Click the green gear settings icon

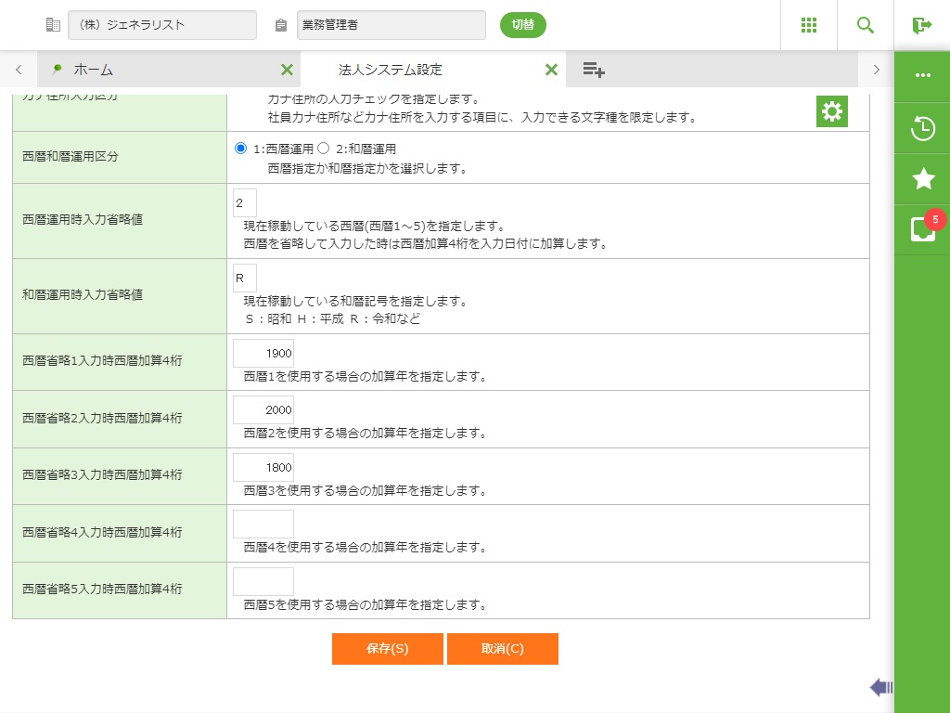coord(832,111)
